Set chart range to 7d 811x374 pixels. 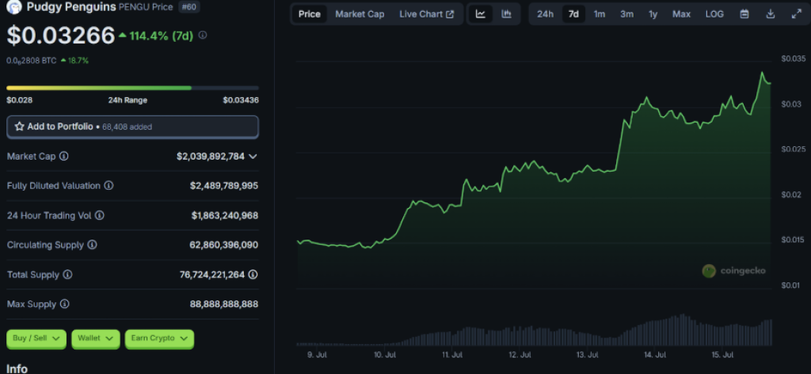[x=573, y=14]
